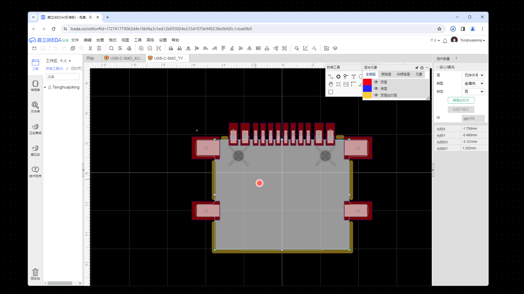Click the layer manager toolbar icon
Image resolution: width=524 pixels, height=294 pixels.
click(x=335, y=48)
